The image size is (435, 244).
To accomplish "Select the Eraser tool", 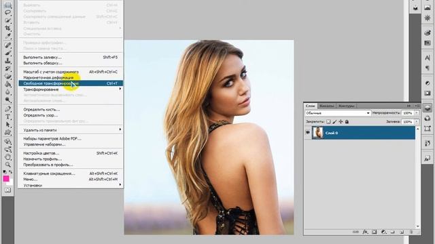I will coord(8,76).
